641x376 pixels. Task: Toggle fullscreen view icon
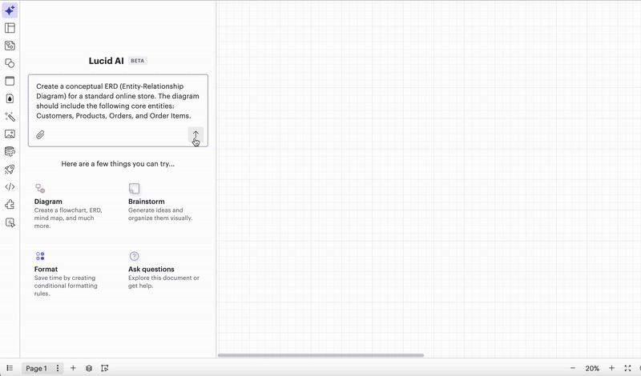627,368
